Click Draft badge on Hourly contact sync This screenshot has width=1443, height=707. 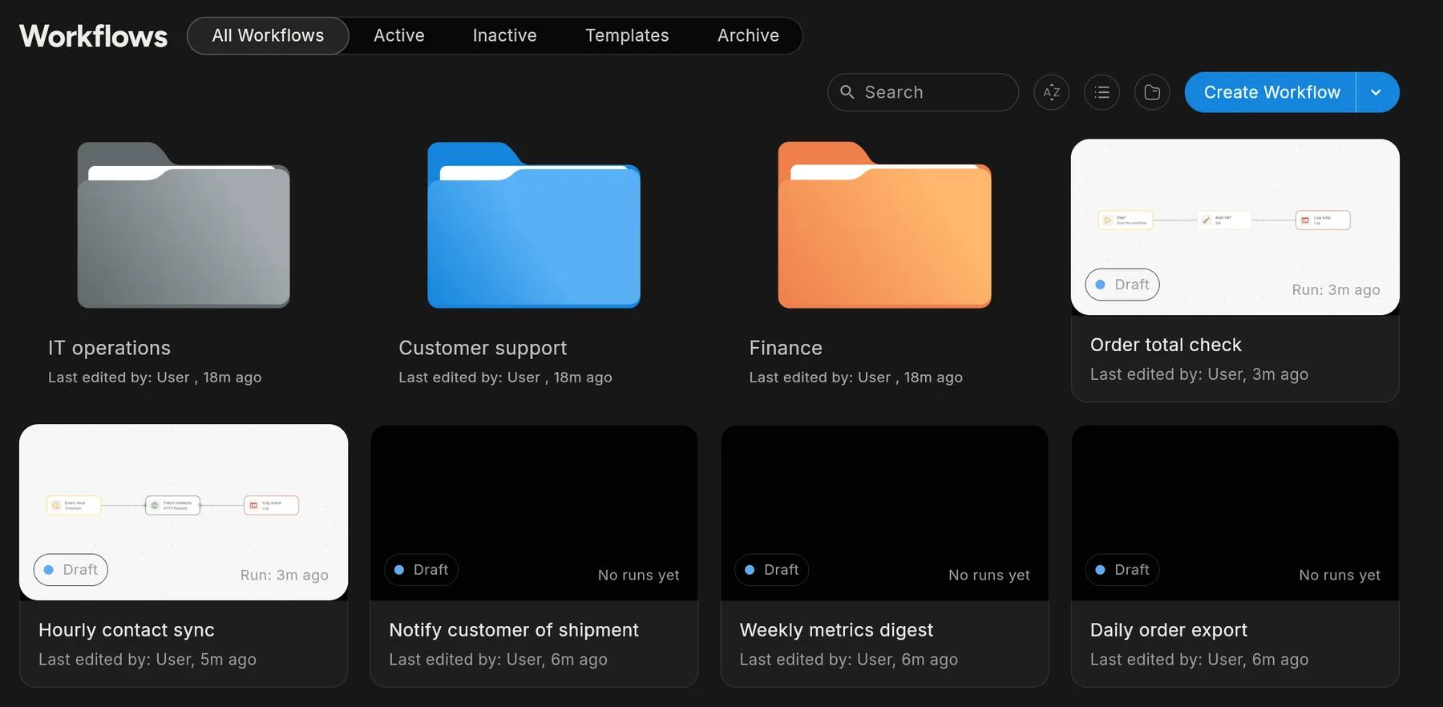71,570
